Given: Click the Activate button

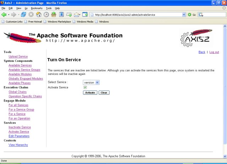Looking at the screenshot, I should click(x=90, y=93).
